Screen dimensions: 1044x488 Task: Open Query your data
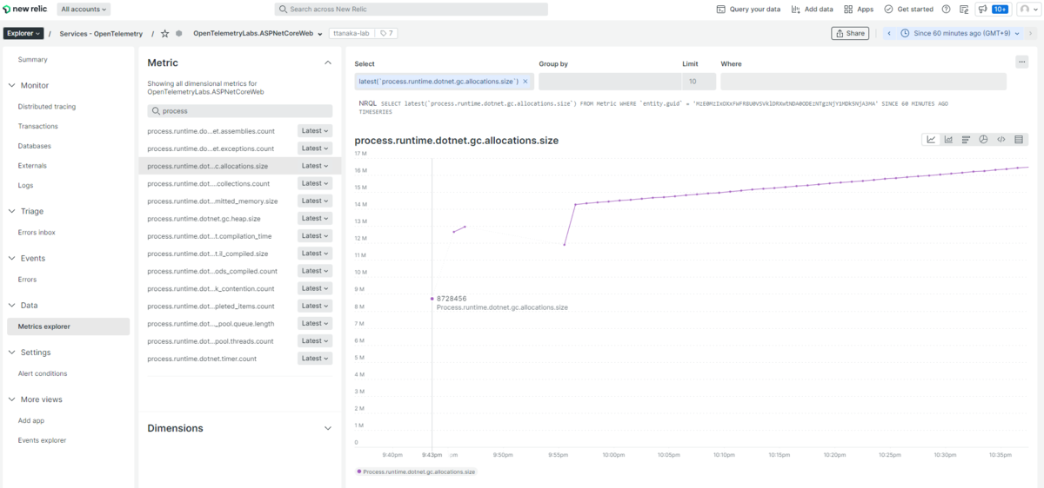click(x=748, y=9)
